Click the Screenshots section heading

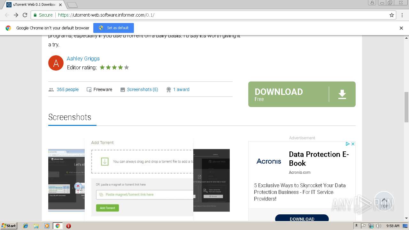point(70,117)
